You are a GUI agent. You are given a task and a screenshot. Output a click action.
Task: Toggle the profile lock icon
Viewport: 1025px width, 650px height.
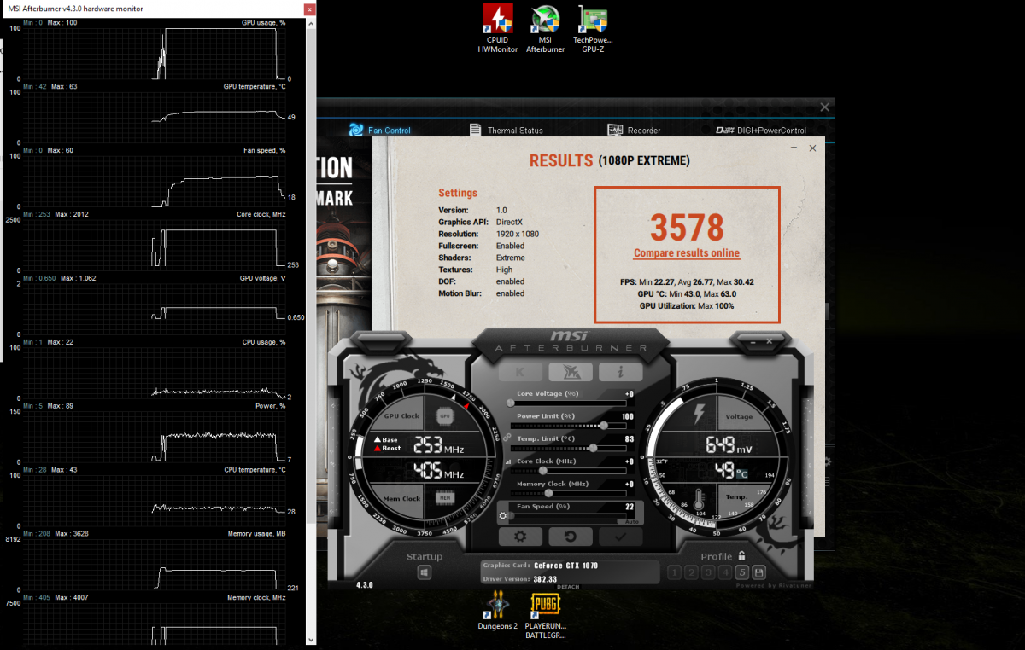pos(741,556)
